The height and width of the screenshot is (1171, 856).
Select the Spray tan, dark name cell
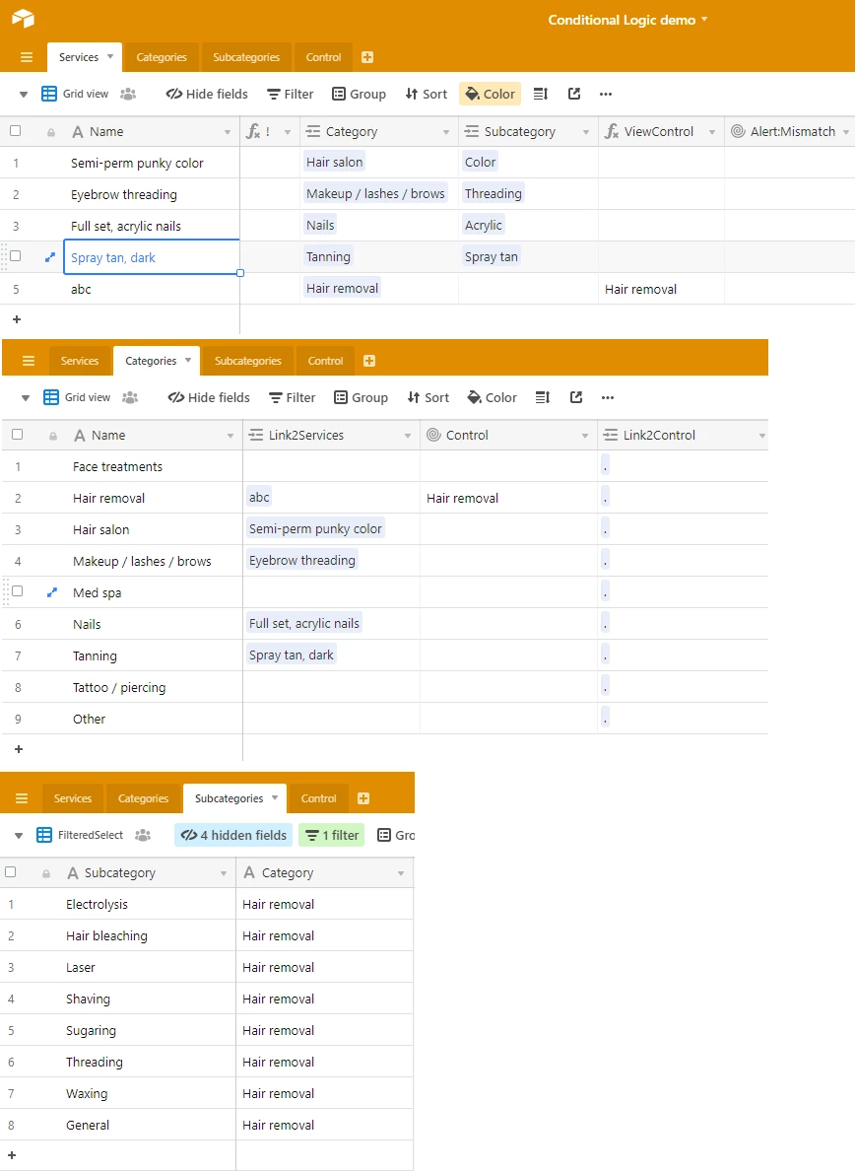(152, 257)
